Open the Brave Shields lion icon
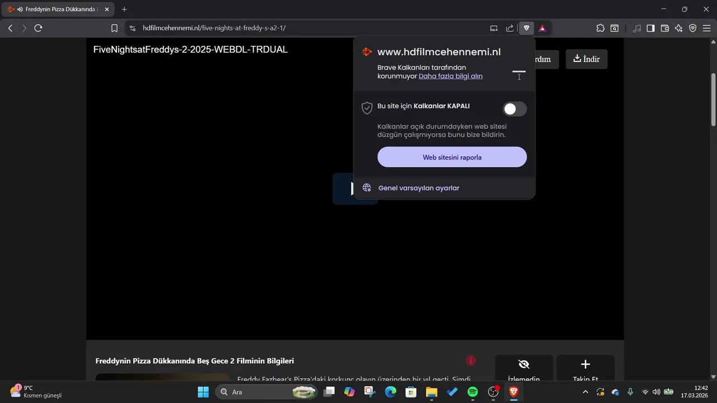The width and height of the screenshot is (717, 403). coord(526,28)
